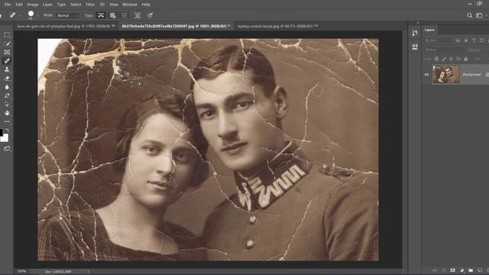Filter layers by type layer icon
The image size is (489, 275).
click(x=474, y=40)
